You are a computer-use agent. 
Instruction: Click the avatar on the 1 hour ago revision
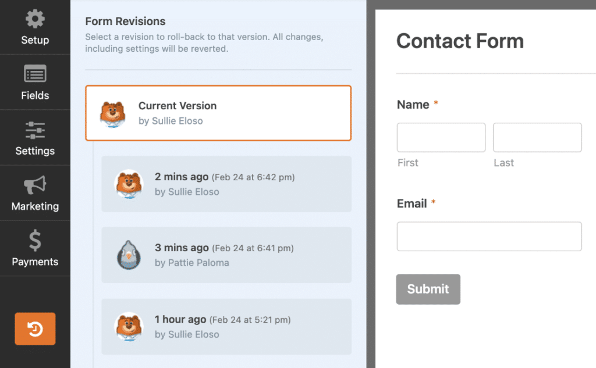click(x=129, y=326)
